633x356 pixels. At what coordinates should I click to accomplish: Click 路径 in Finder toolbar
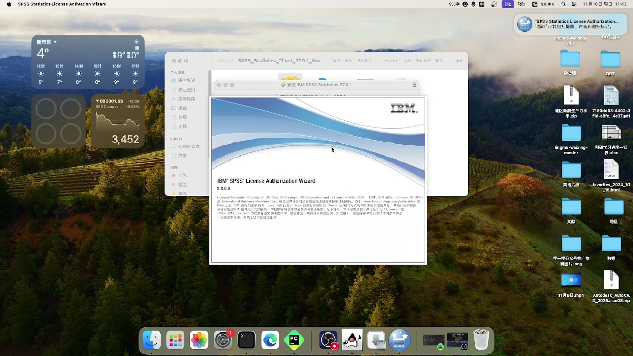click(x=336, y=61)
